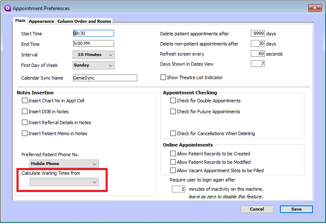Select the Main tab

tap(20, 21)
